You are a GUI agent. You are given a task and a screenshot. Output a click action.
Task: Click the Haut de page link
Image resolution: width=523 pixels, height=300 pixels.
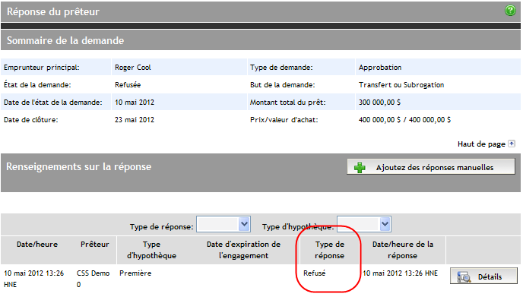(481, 144)
